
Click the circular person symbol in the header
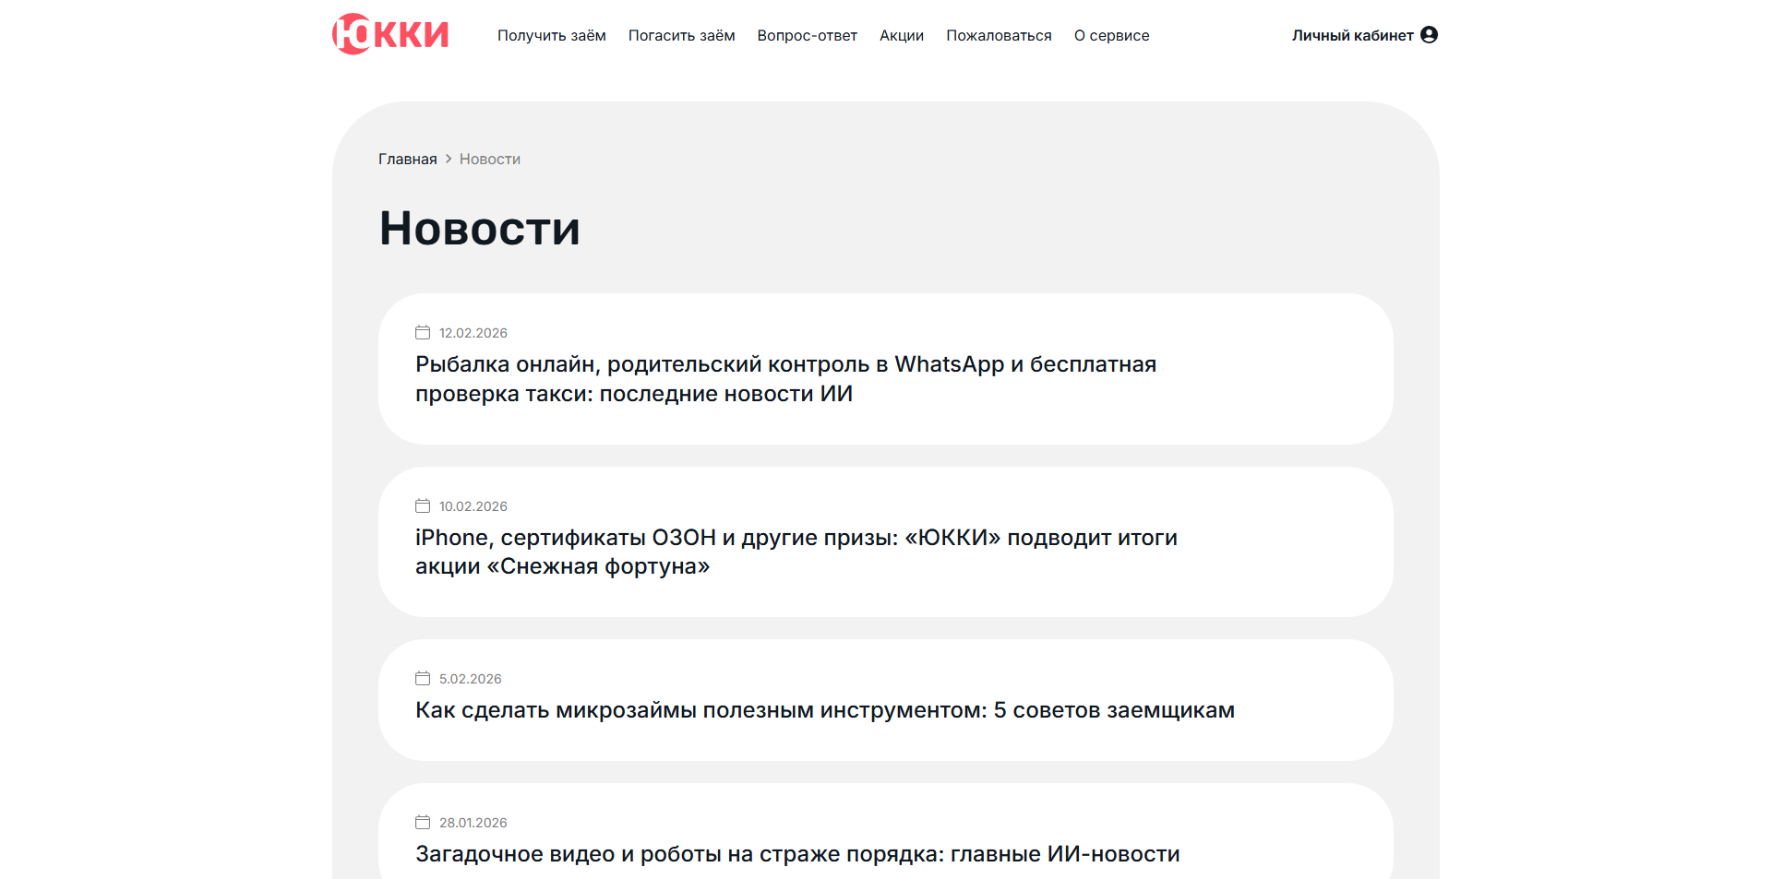[x=1431, y=33]
